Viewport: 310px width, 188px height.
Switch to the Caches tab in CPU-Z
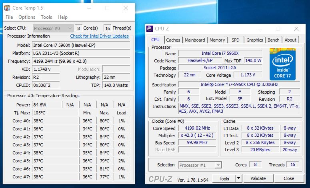pyautogui.click(x=173, y=40)
